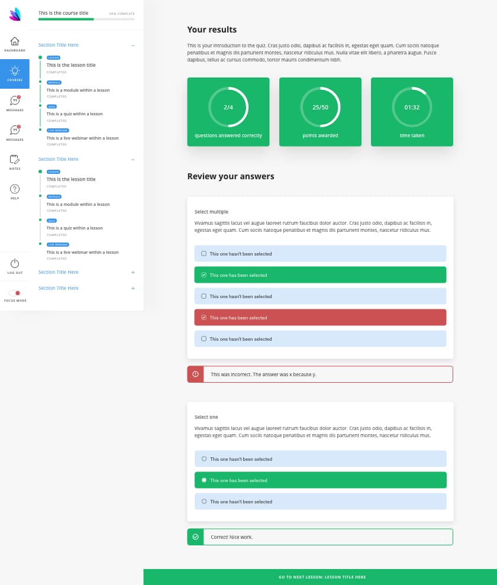The width and height of the screenshot is (497, 585).
Task: Open the Dashboard home icon
Action: 15,41
